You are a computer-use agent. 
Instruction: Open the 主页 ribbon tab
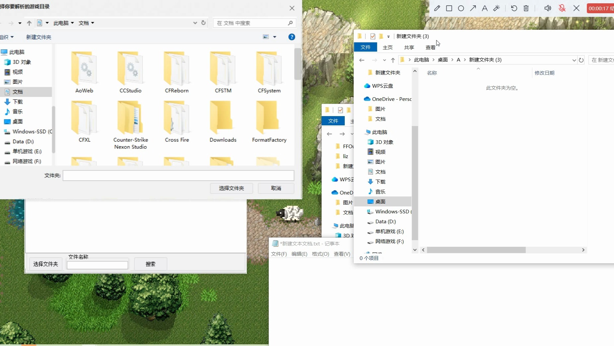[x=388, y=47]
